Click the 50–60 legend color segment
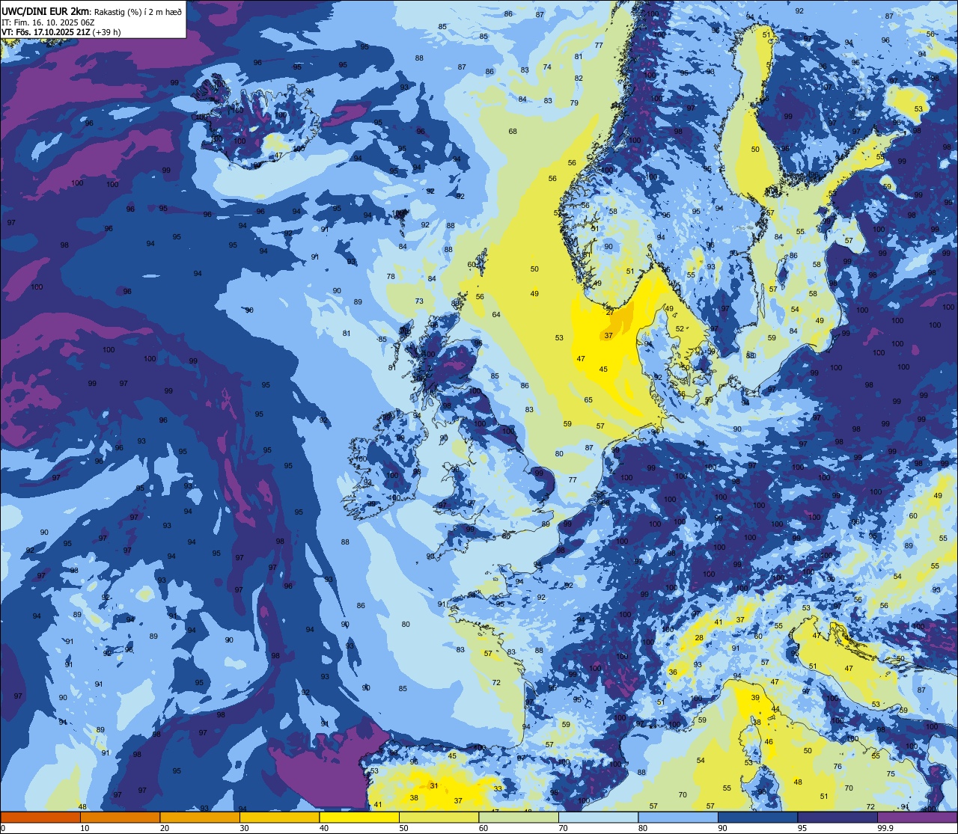 click(439, 817)
